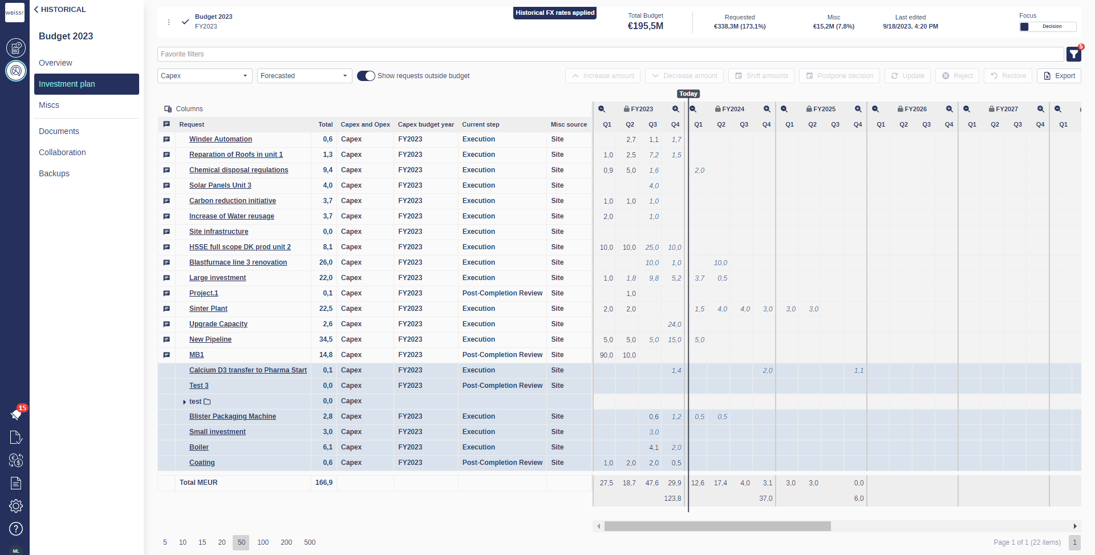
Task: Open the Blastfurnace line 3 renovation link
Action: (238, 262)
